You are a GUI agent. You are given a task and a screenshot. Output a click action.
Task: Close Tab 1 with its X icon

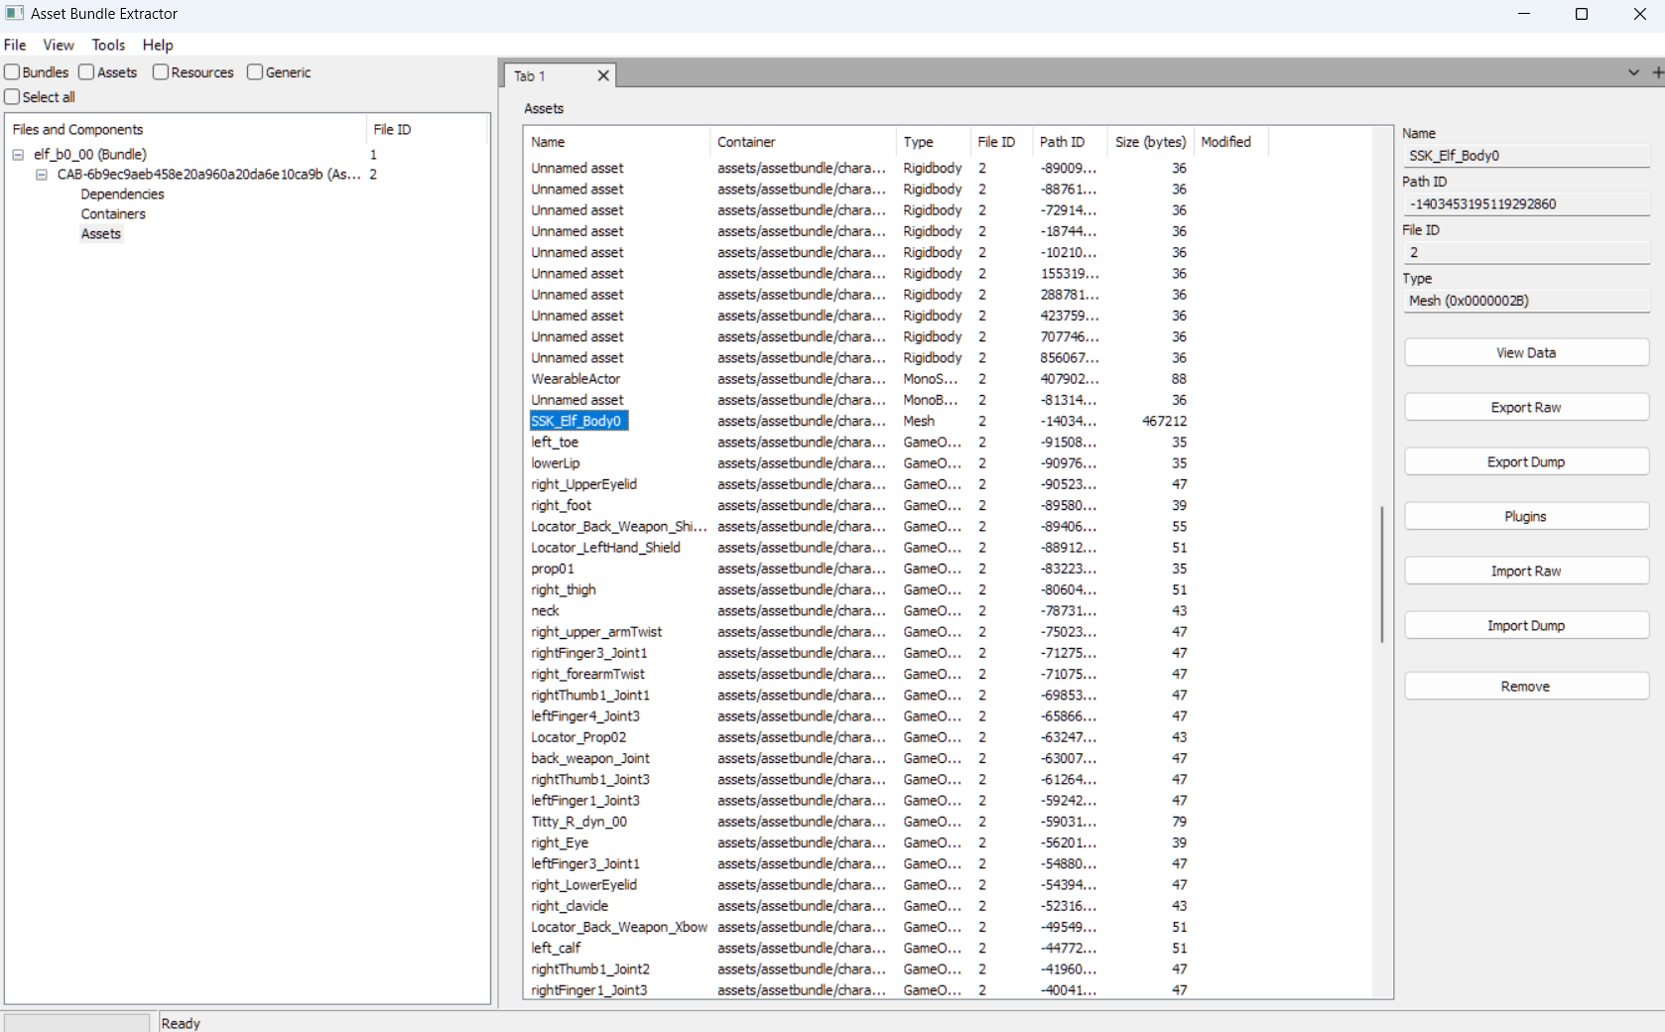click(x=602, y=76)
